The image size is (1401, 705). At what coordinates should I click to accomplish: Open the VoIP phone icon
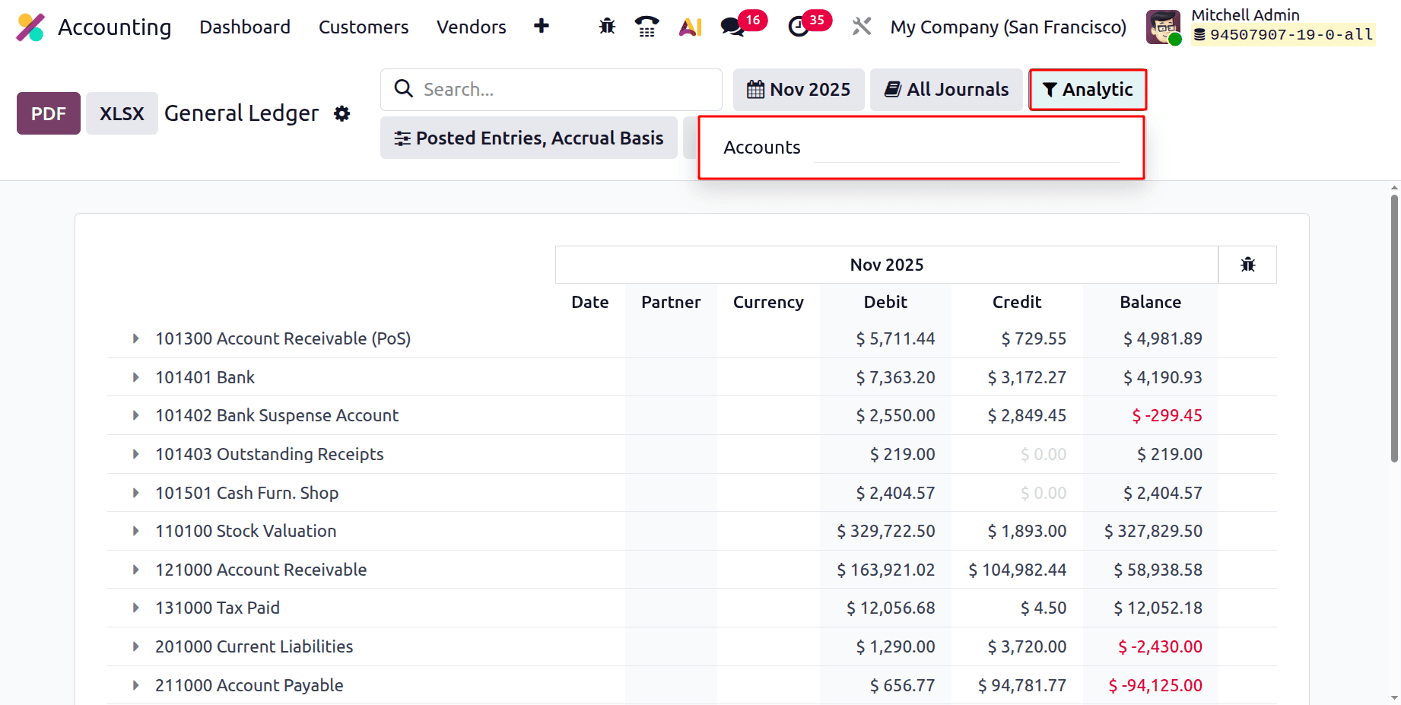click(x=647, y=27)
